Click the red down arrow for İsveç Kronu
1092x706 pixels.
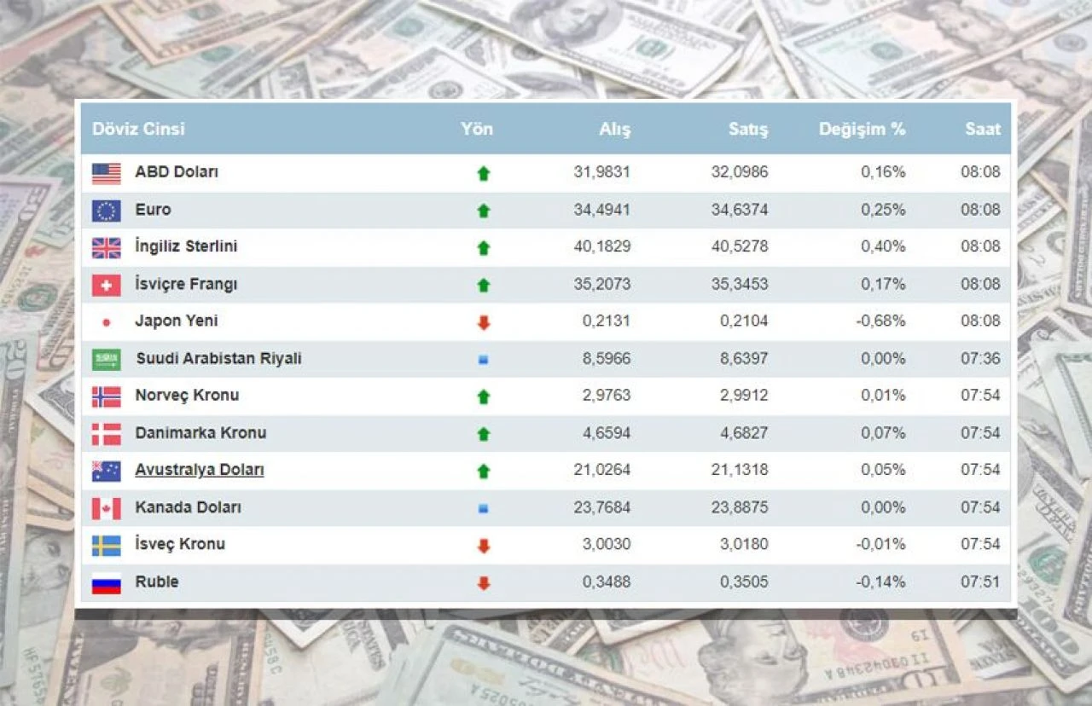pyautogui.click(x=484, y=545)
